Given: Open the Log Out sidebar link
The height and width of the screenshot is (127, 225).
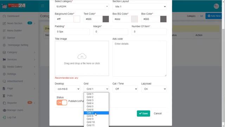Looking at the screenshot, I should click(12, 117).
